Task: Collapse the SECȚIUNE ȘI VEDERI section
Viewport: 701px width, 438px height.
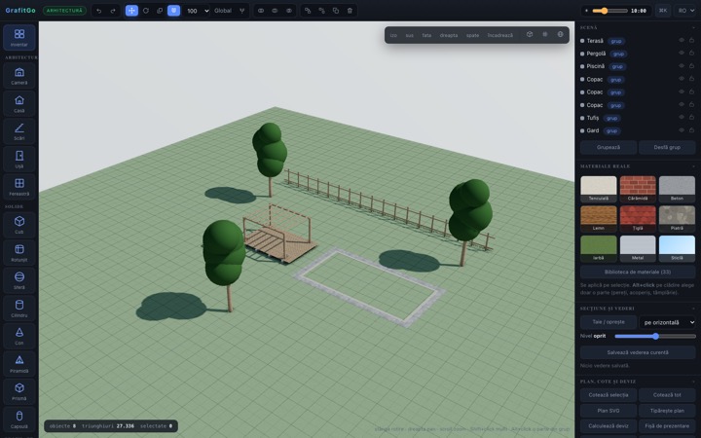Action: coord(693,309)
